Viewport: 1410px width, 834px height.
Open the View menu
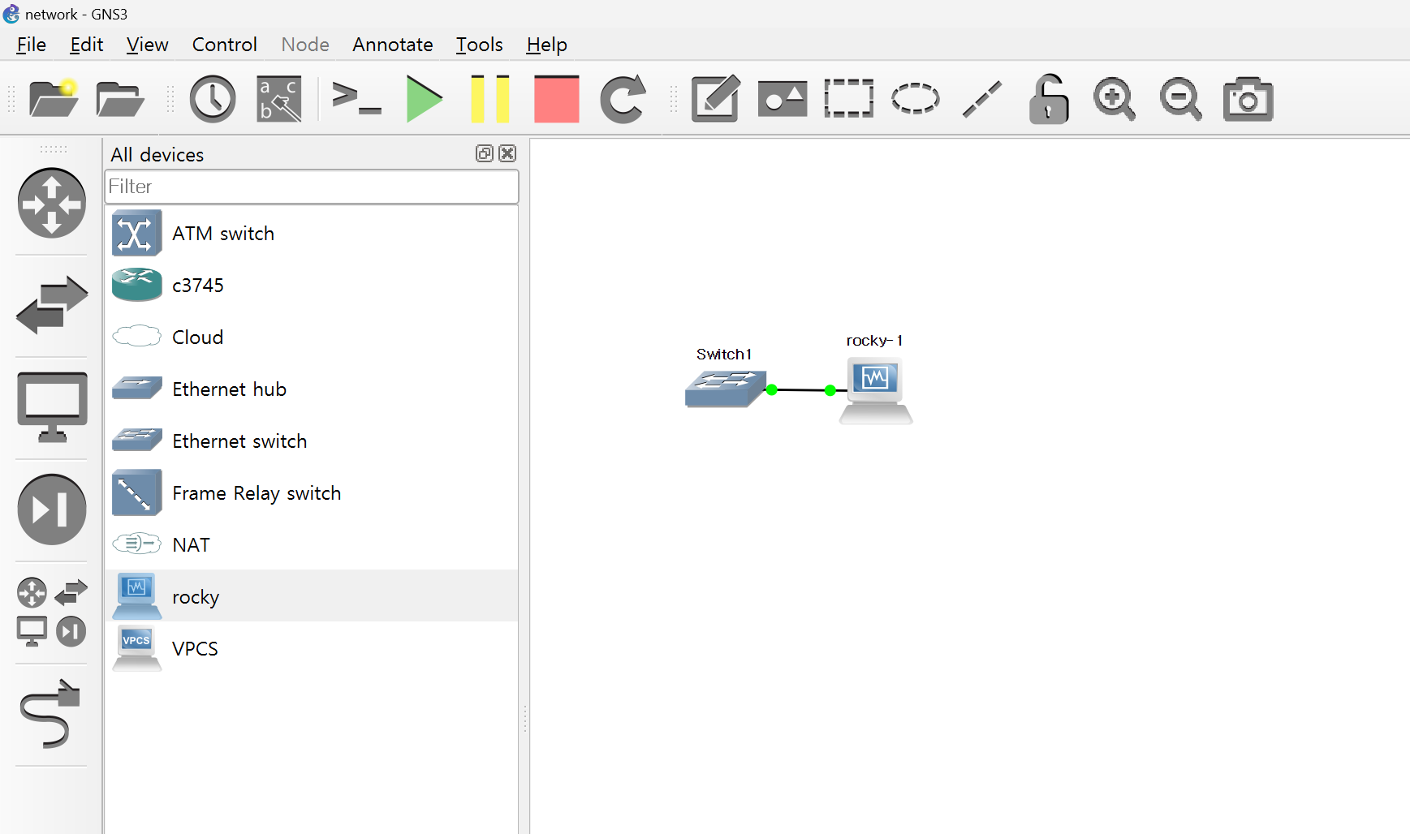pyautogui.click(x=147, y=45)
